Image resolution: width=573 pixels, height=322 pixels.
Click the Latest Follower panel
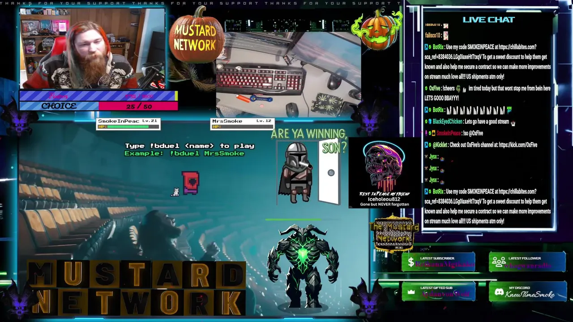coord(527,262)
